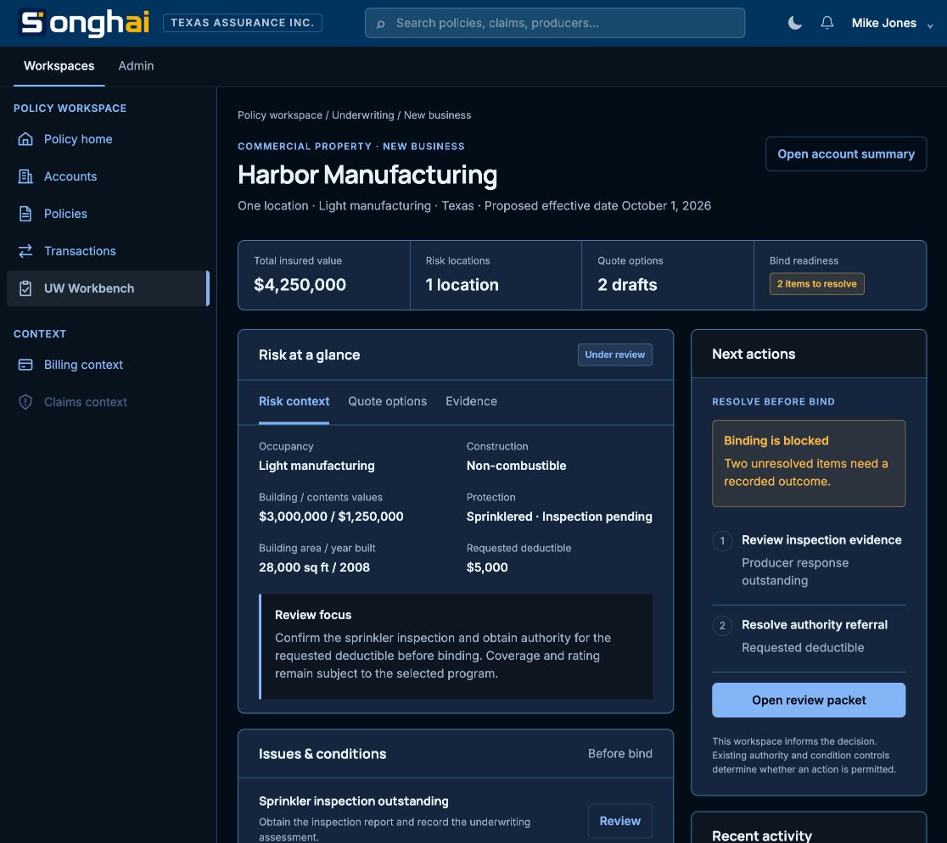Viewport: 947px width, 843px height.
Task: Click Recent activity heading
Action: coord(761,835)
